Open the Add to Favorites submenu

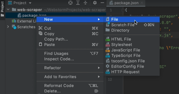tap(70, 77)
